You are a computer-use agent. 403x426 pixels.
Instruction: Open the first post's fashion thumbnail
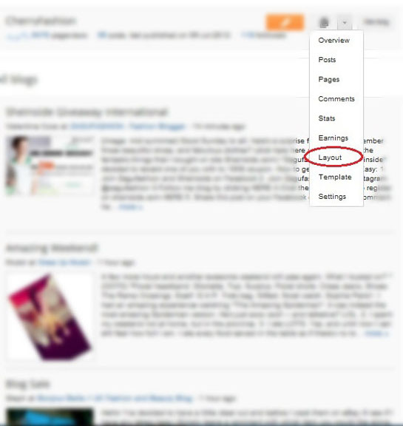pos(50,165)
